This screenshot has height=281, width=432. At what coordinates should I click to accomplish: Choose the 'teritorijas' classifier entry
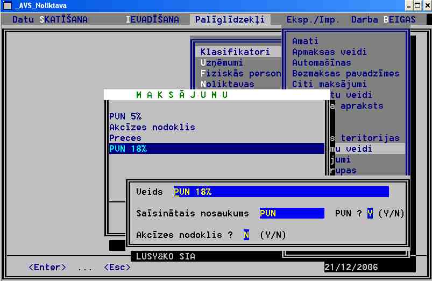(365, 138)
